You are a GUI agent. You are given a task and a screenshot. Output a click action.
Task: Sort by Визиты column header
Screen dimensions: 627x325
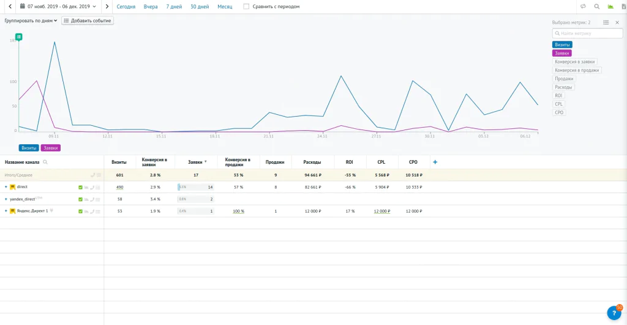[x=119, y=162]
